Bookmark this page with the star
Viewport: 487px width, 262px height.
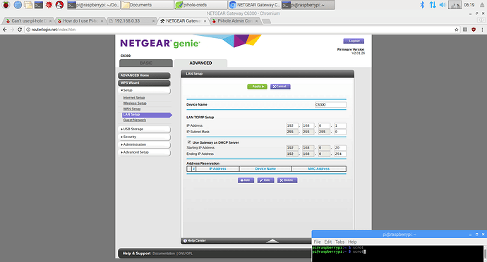click(x=456, y=30)
